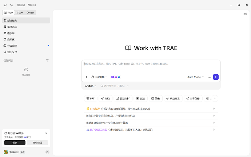Open the 模板库 template library
Viewport: 251px width, 157px height.
(x=26, y=33)
